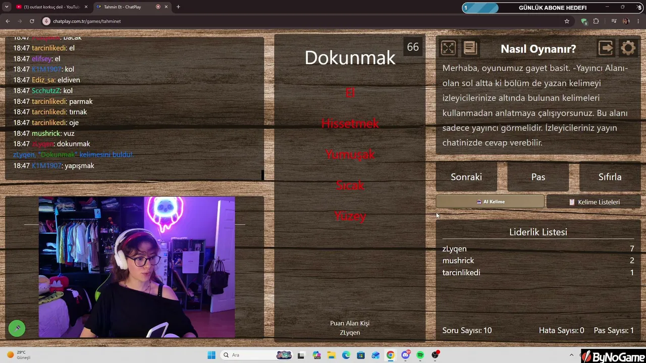
Task: Click the Pas button
Action: pos(538,177)
